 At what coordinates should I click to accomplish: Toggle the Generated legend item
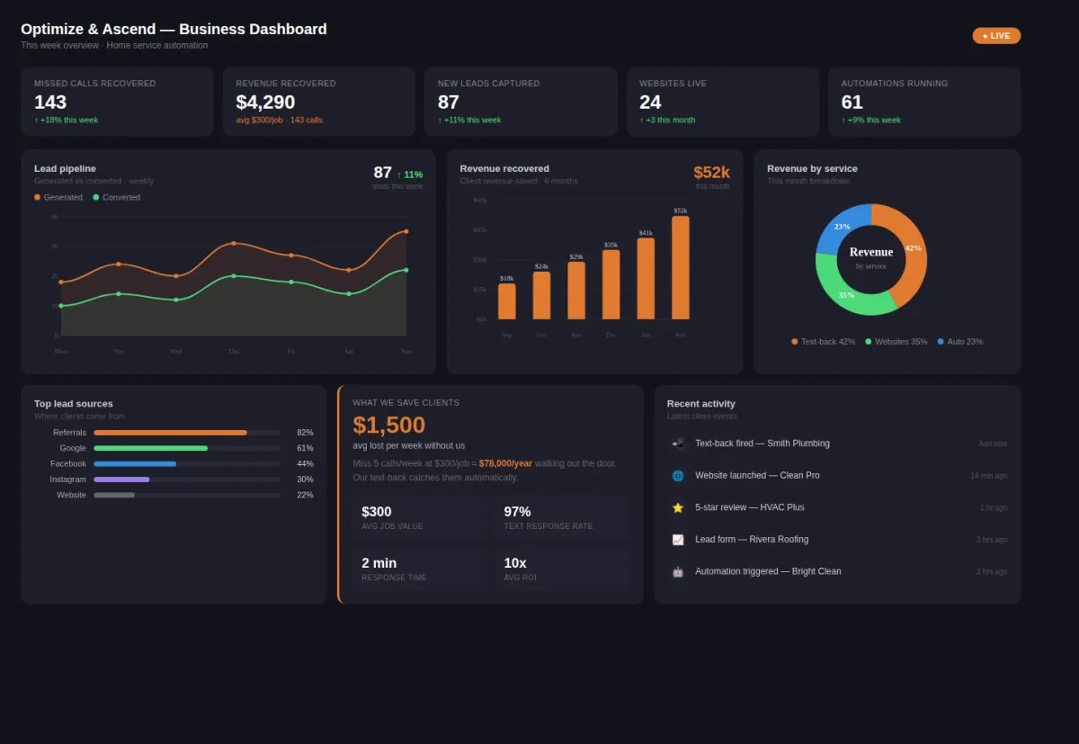[58, 197]
